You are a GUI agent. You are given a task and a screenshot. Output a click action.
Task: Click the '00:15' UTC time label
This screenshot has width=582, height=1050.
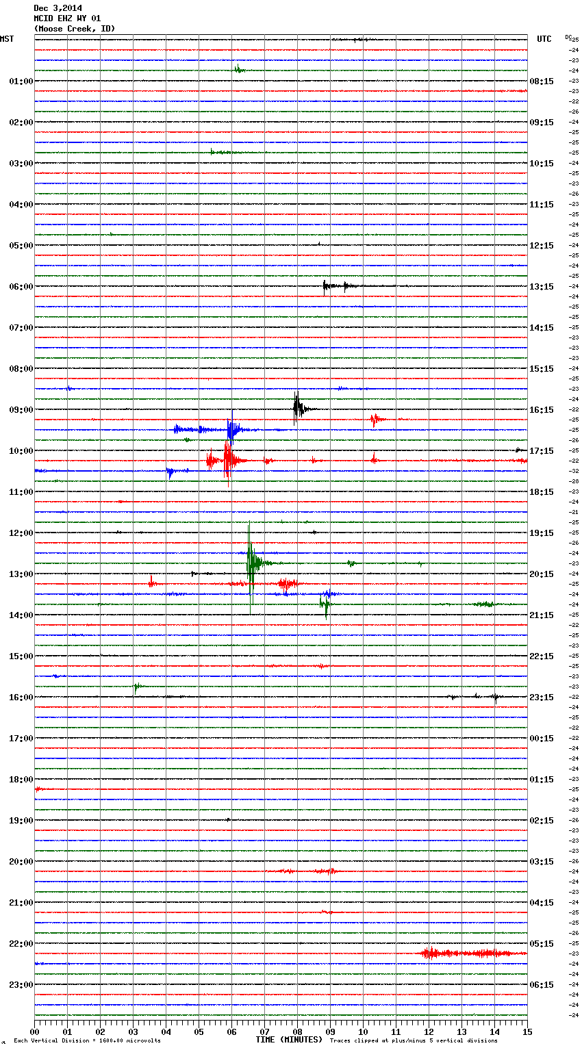542,739
